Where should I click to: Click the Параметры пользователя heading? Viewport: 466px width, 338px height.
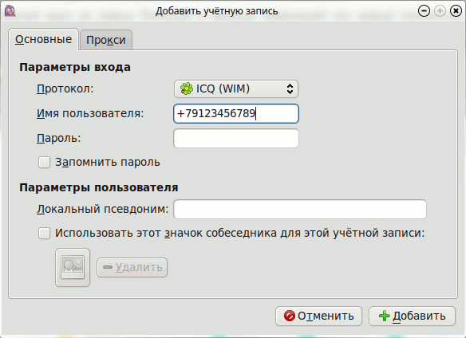(99, 187)
